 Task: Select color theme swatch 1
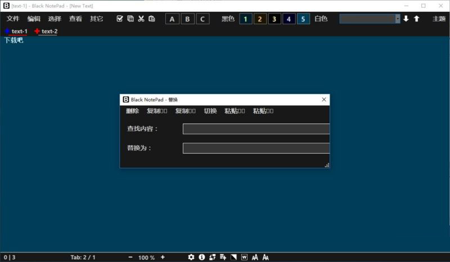coord(246,19)
